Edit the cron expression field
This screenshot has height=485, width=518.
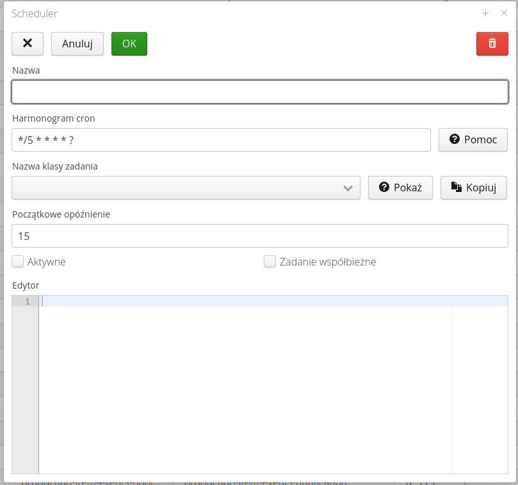[221, 139]
